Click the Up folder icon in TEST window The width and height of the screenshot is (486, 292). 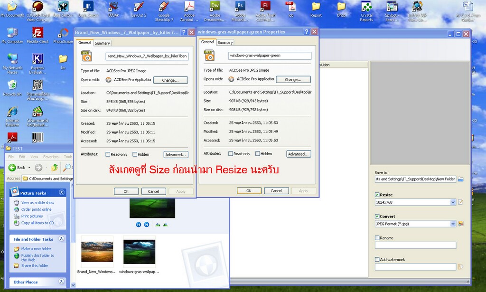coord(55,168)
